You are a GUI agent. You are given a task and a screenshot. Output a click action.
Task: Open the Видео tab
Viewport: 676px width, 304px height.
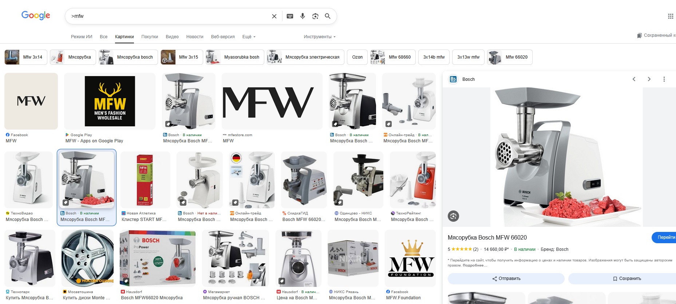172,37
